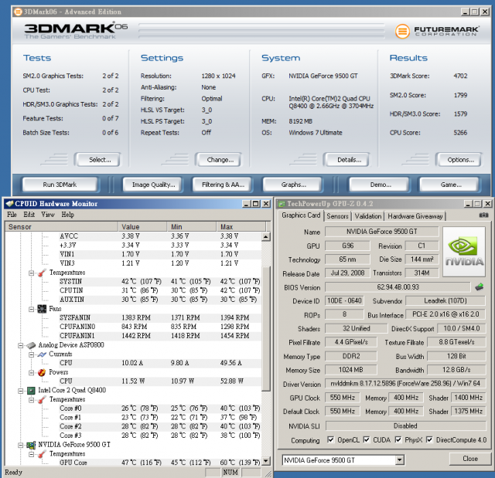Screen dimensions: 495x478
Task: Click the Close button in GPU-Z
Action: point(469,459)
